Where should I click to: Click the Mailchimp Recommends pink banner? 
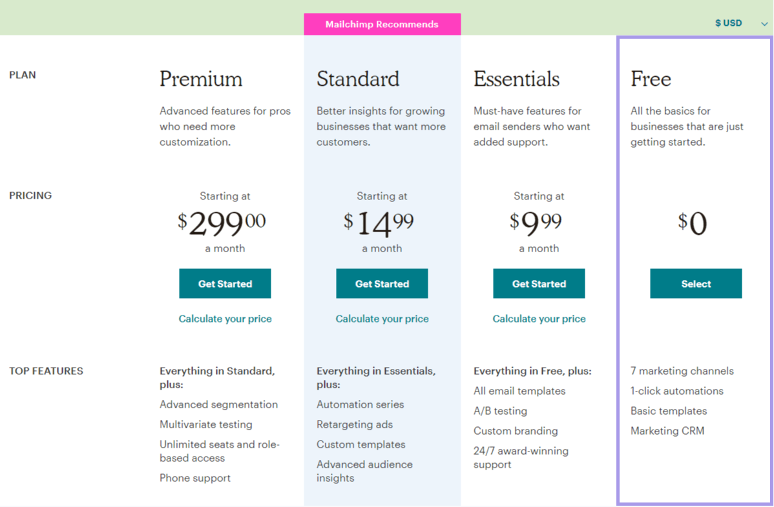tap(382, 24)
